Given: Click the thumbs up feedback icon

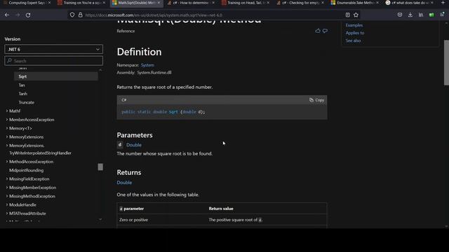Looking at the screenshot, I should (x=318, y=31).
